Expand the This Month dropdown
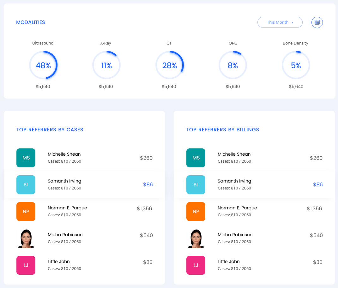Viewport: 338px width, 288px height. 280,22
